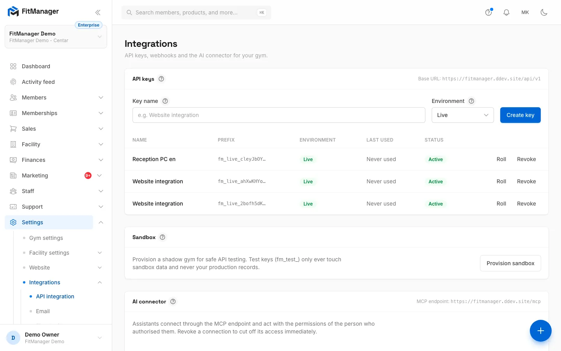
Task: Expand the Facility settings submenu chevron
Action: 100,253
